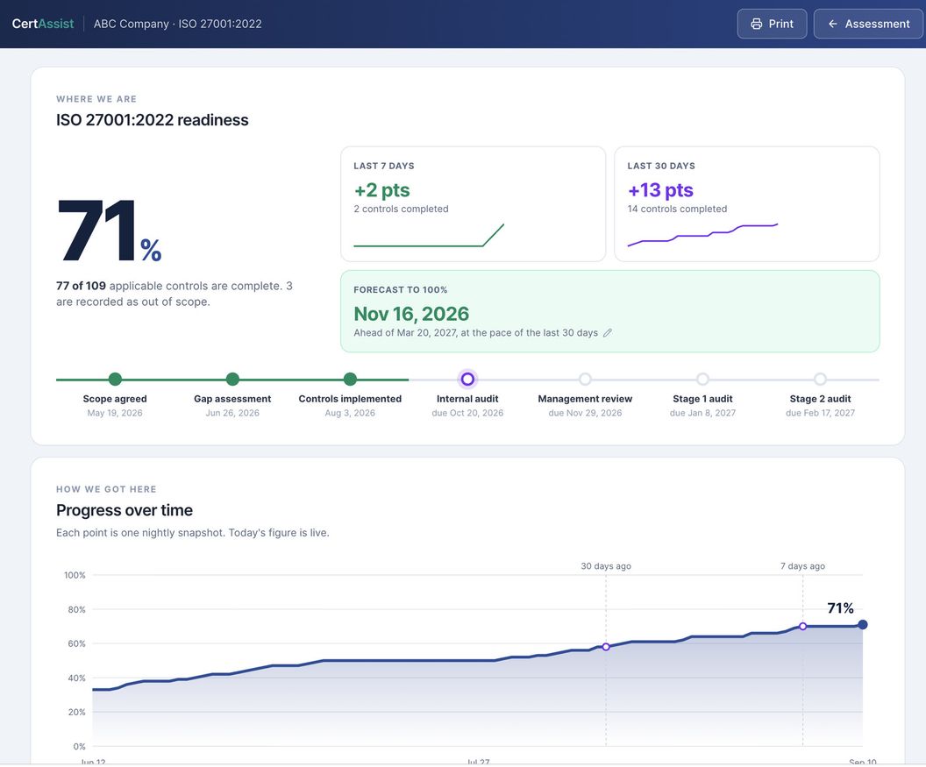The height and width of the screenshot is (767, 926).
Task: Select the Controls implemented milestone dot
Action: (350, 379)
